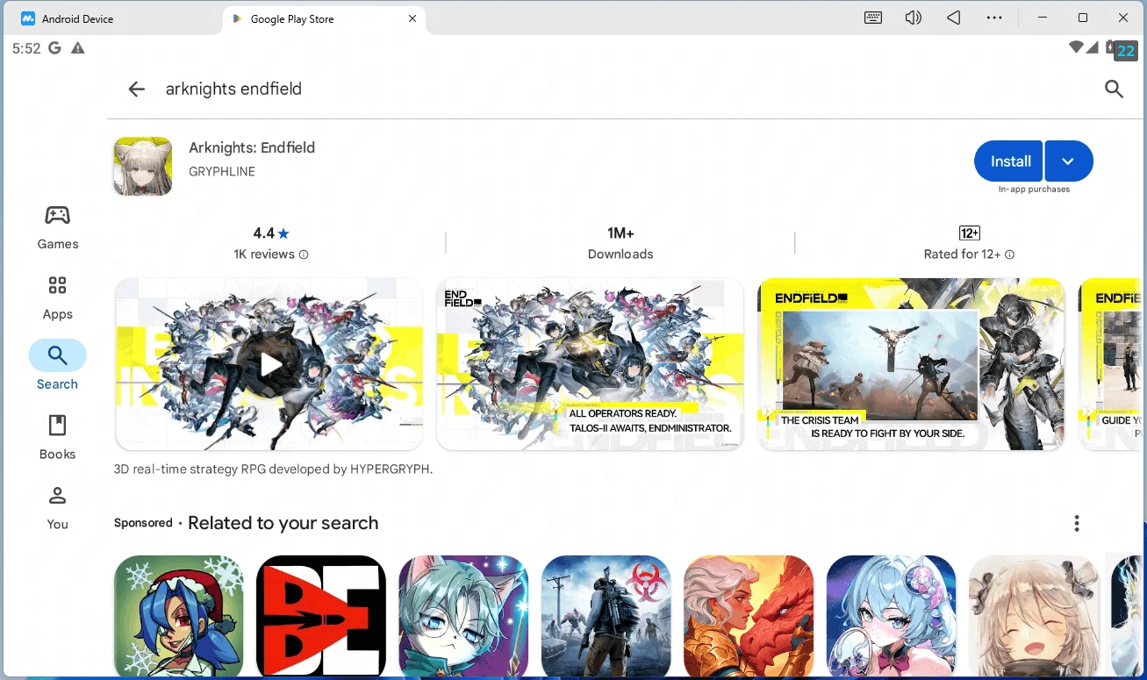Play the Arknights: Endfield trailer video
Image resolution: width=1147 pixels, height=680 pixels.
[269, 363]
